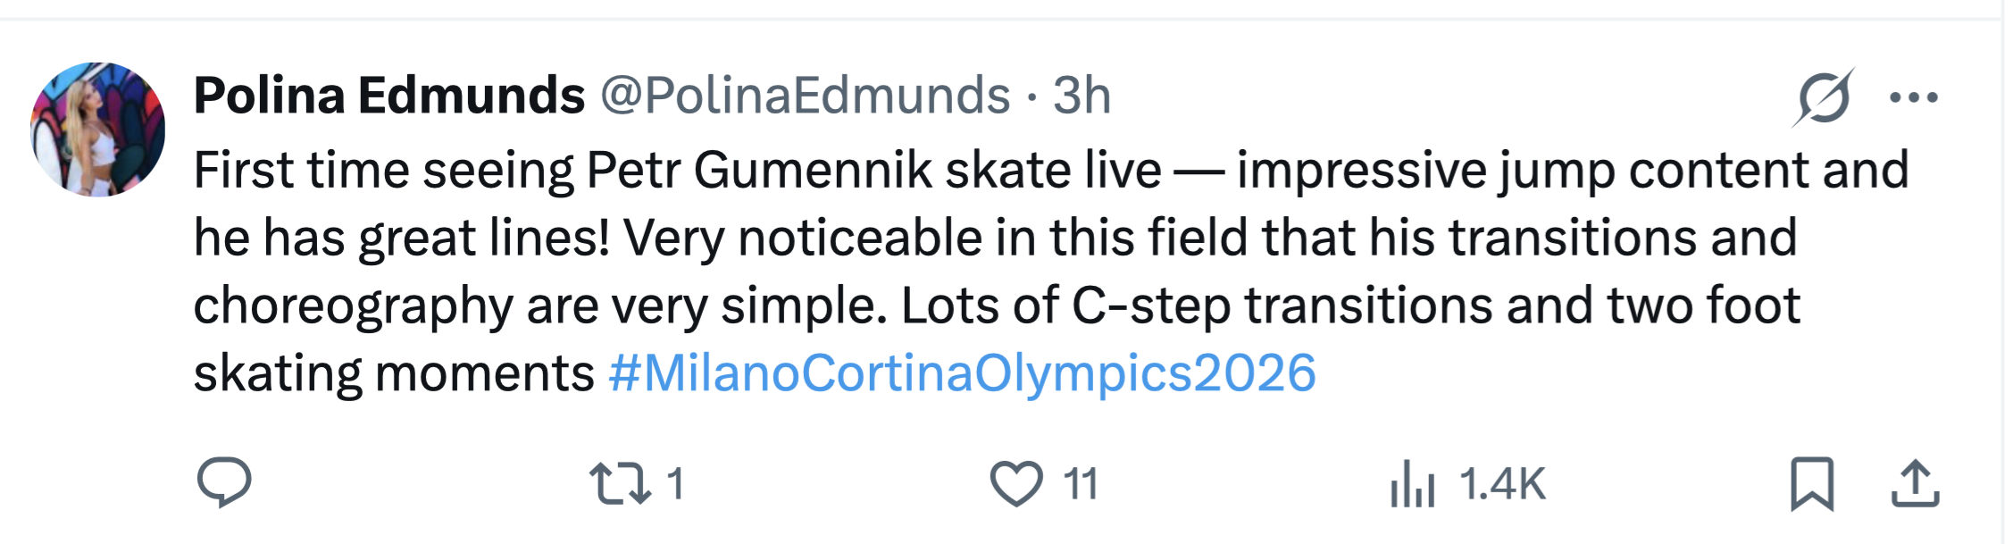Click the repost count of 1
The width and height of the screenshot is (2013, 544).
click(x=676, y=483)
